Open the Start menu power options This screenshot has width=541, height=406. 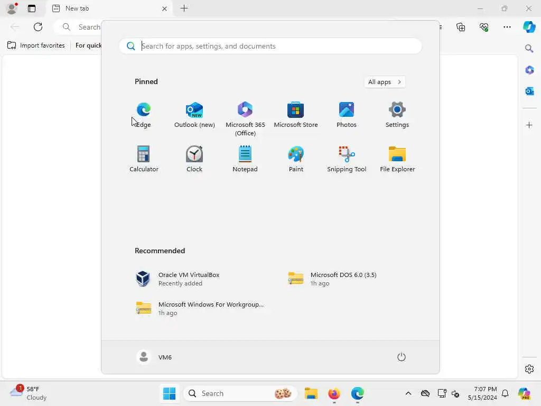(402, 357)
